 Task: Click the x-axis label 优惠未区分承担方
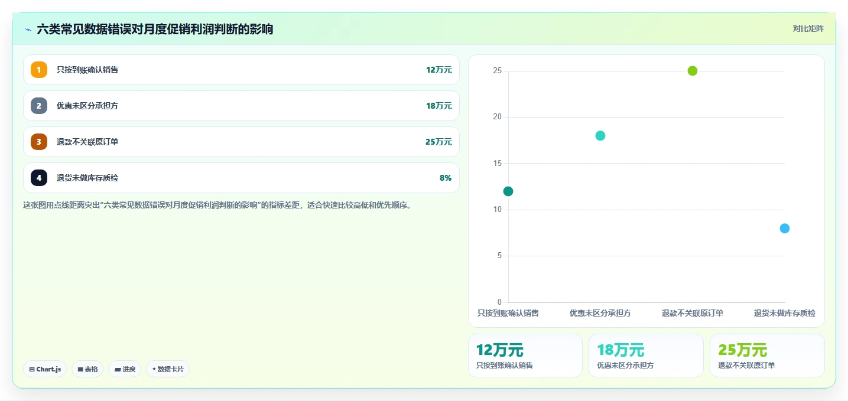(600, 313)
